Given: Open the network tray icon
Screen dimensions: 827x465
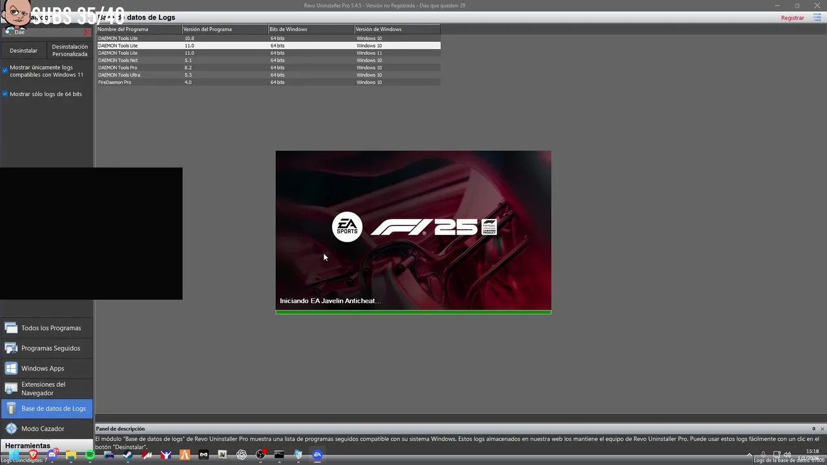Looking at the screenshot, I should pos(777,455).
